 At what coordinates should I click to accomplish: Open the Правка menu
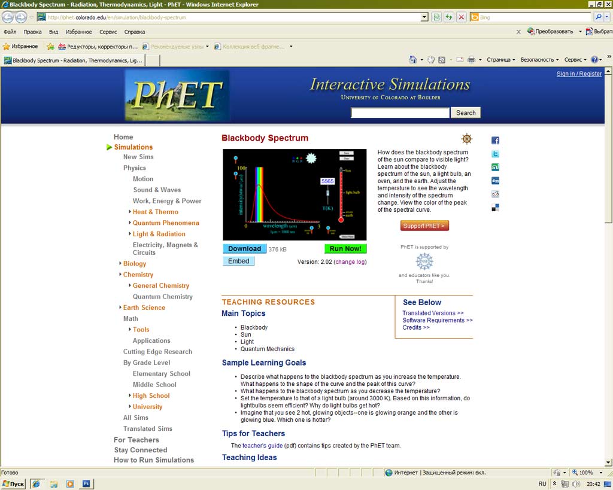point(32,32)
